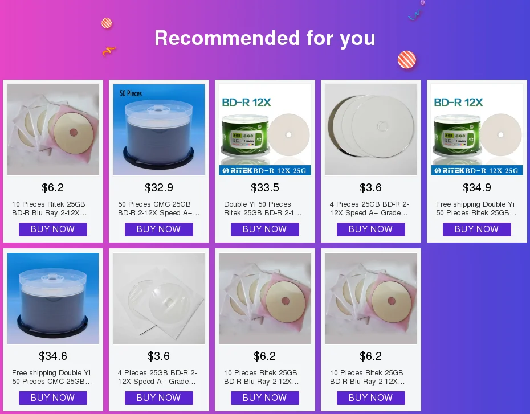The image size is (530, 414).
Task: Open the $33.5 Ritek BD-R 12X product picture
Action: click(x=265, y=130)
